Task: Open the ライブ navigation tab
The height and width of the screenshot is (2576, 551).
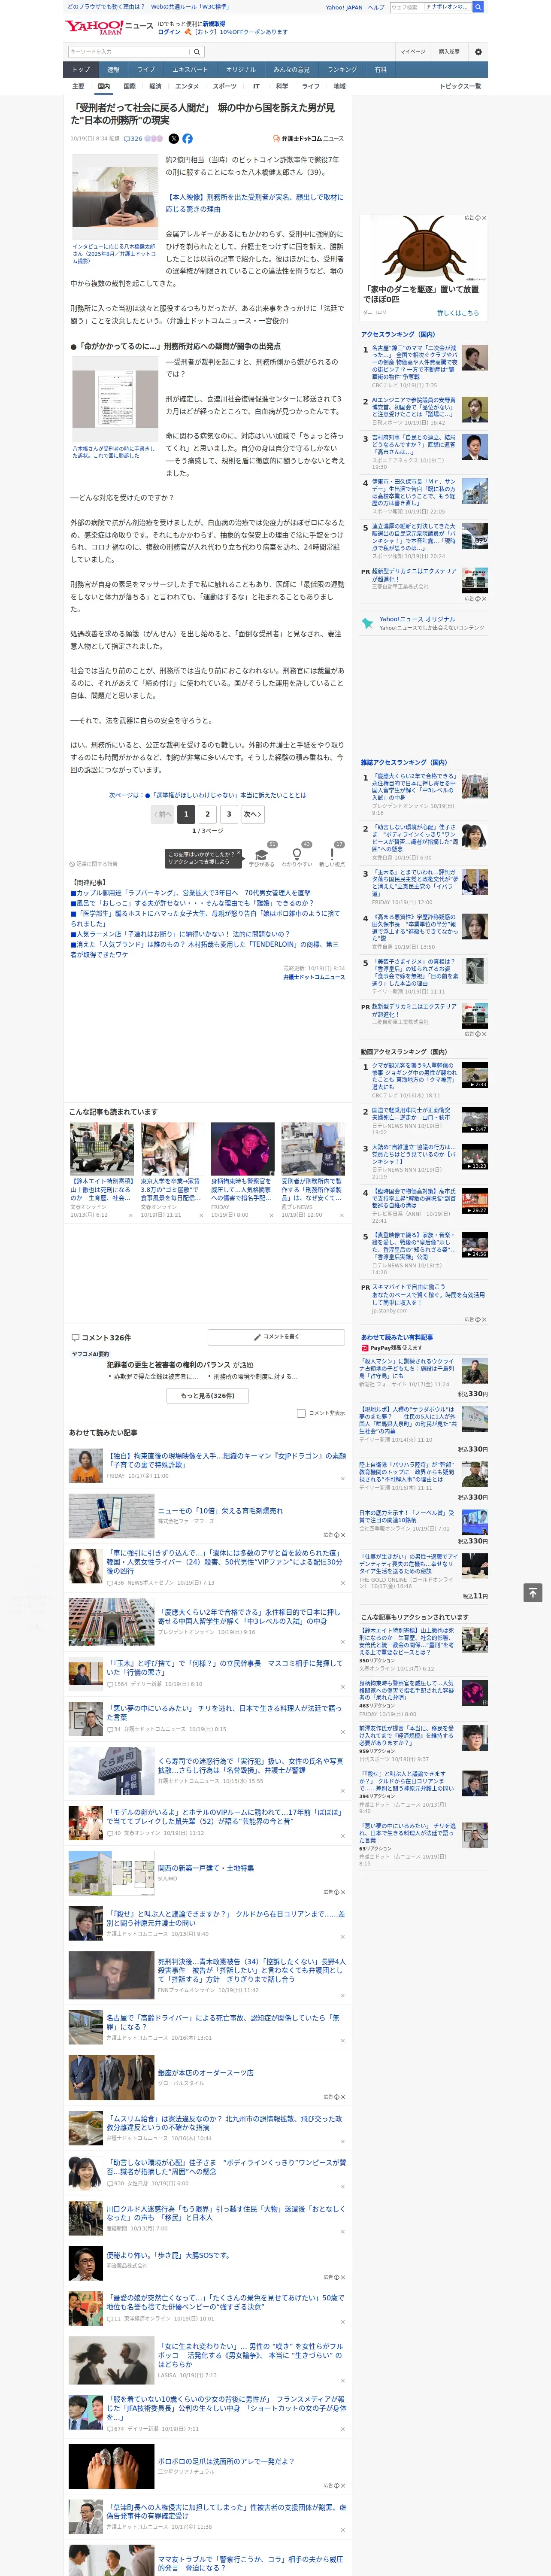Action: click(x=146, y=70)
